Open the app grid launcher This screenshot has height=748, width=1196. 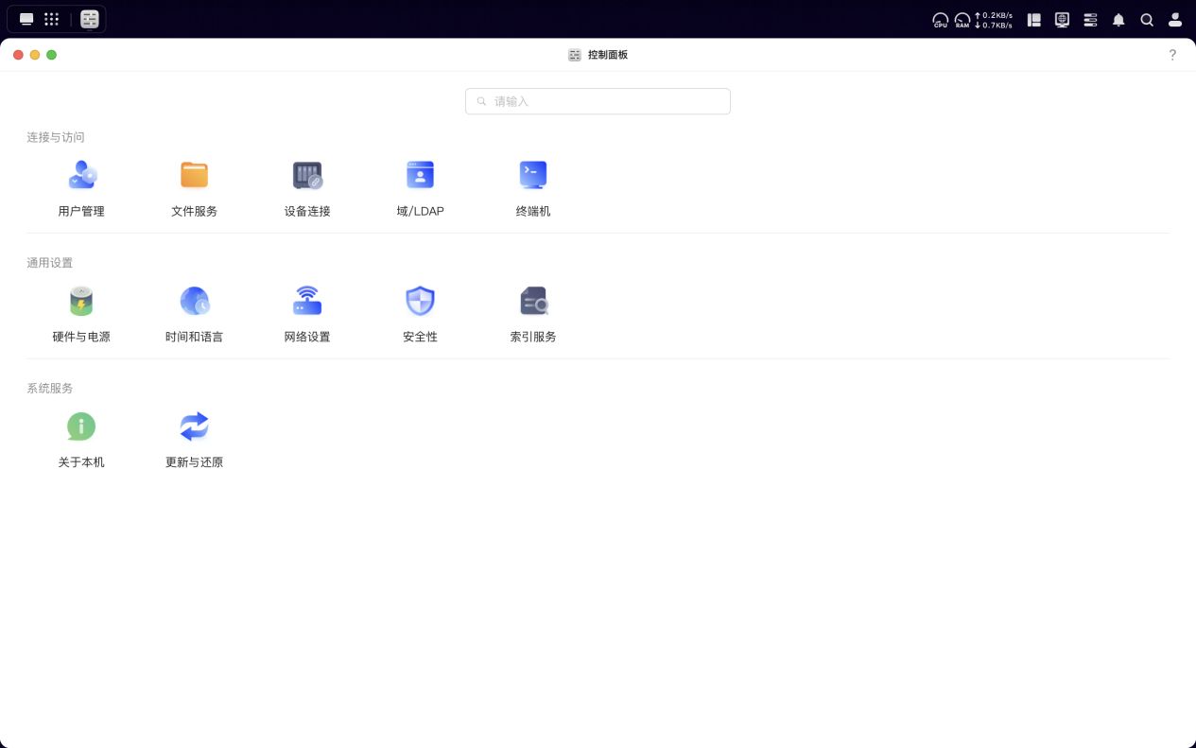click(52, 19)
